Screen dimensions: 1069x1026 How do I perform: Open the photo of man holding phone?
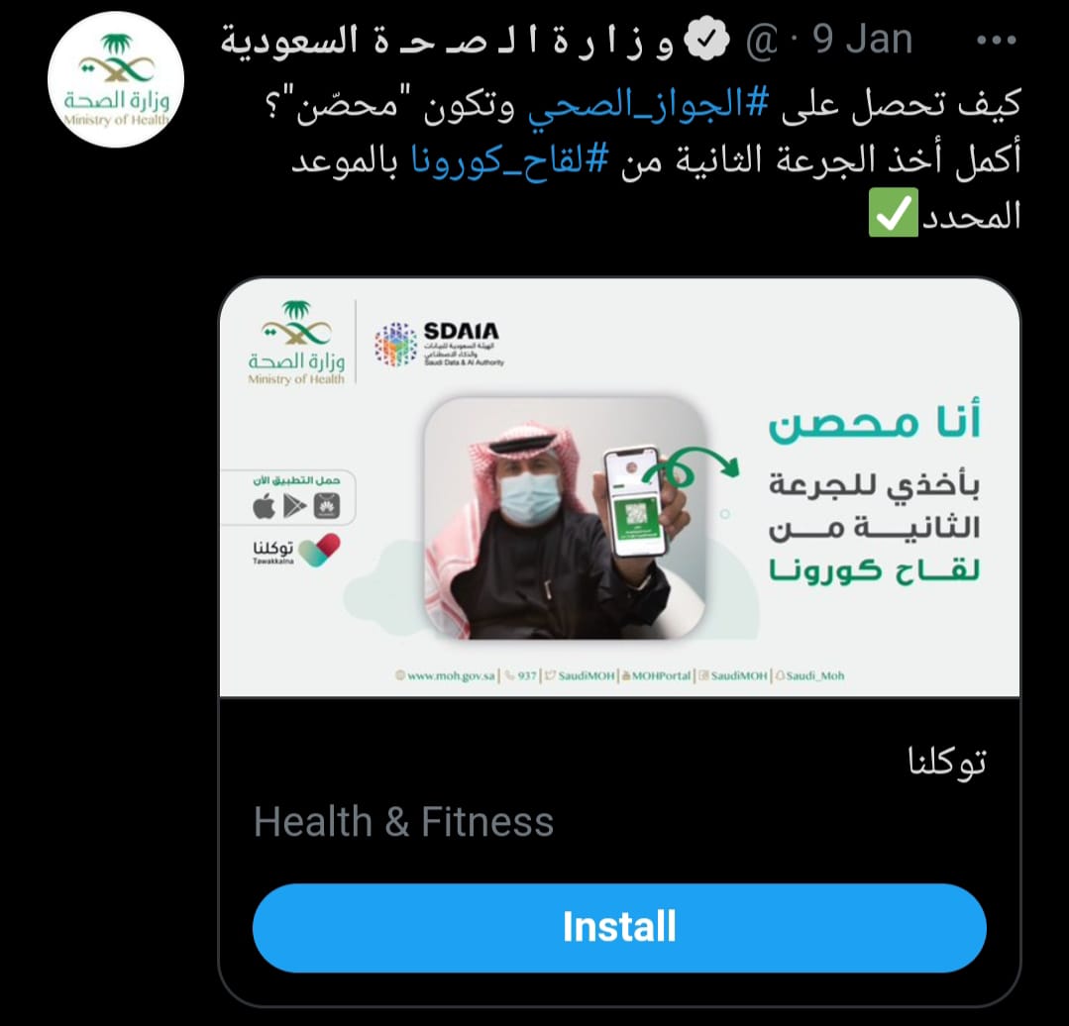[x=565, y=519]
